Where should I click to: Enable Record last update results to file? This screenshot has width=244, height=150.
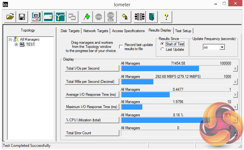(121, 47)
